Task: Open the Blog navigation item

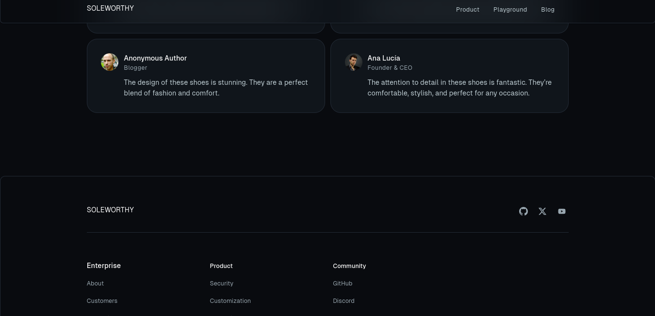Action: click(x=547, y=10)
